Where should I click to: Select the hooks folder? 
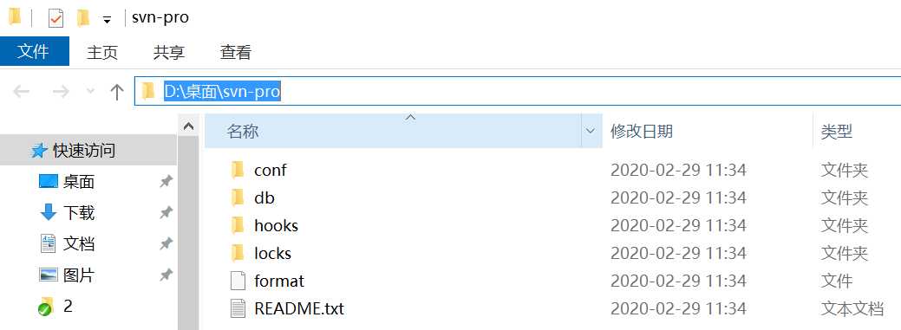click(276, 225)
